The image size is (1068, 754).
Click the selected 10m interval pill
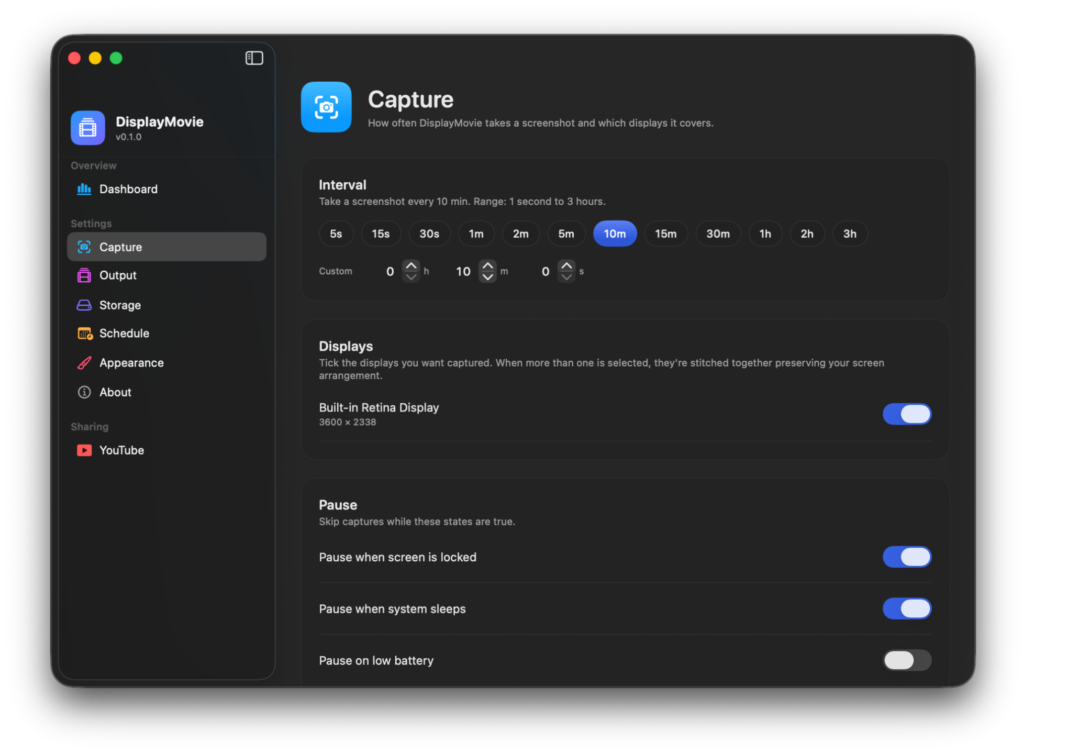615,234
